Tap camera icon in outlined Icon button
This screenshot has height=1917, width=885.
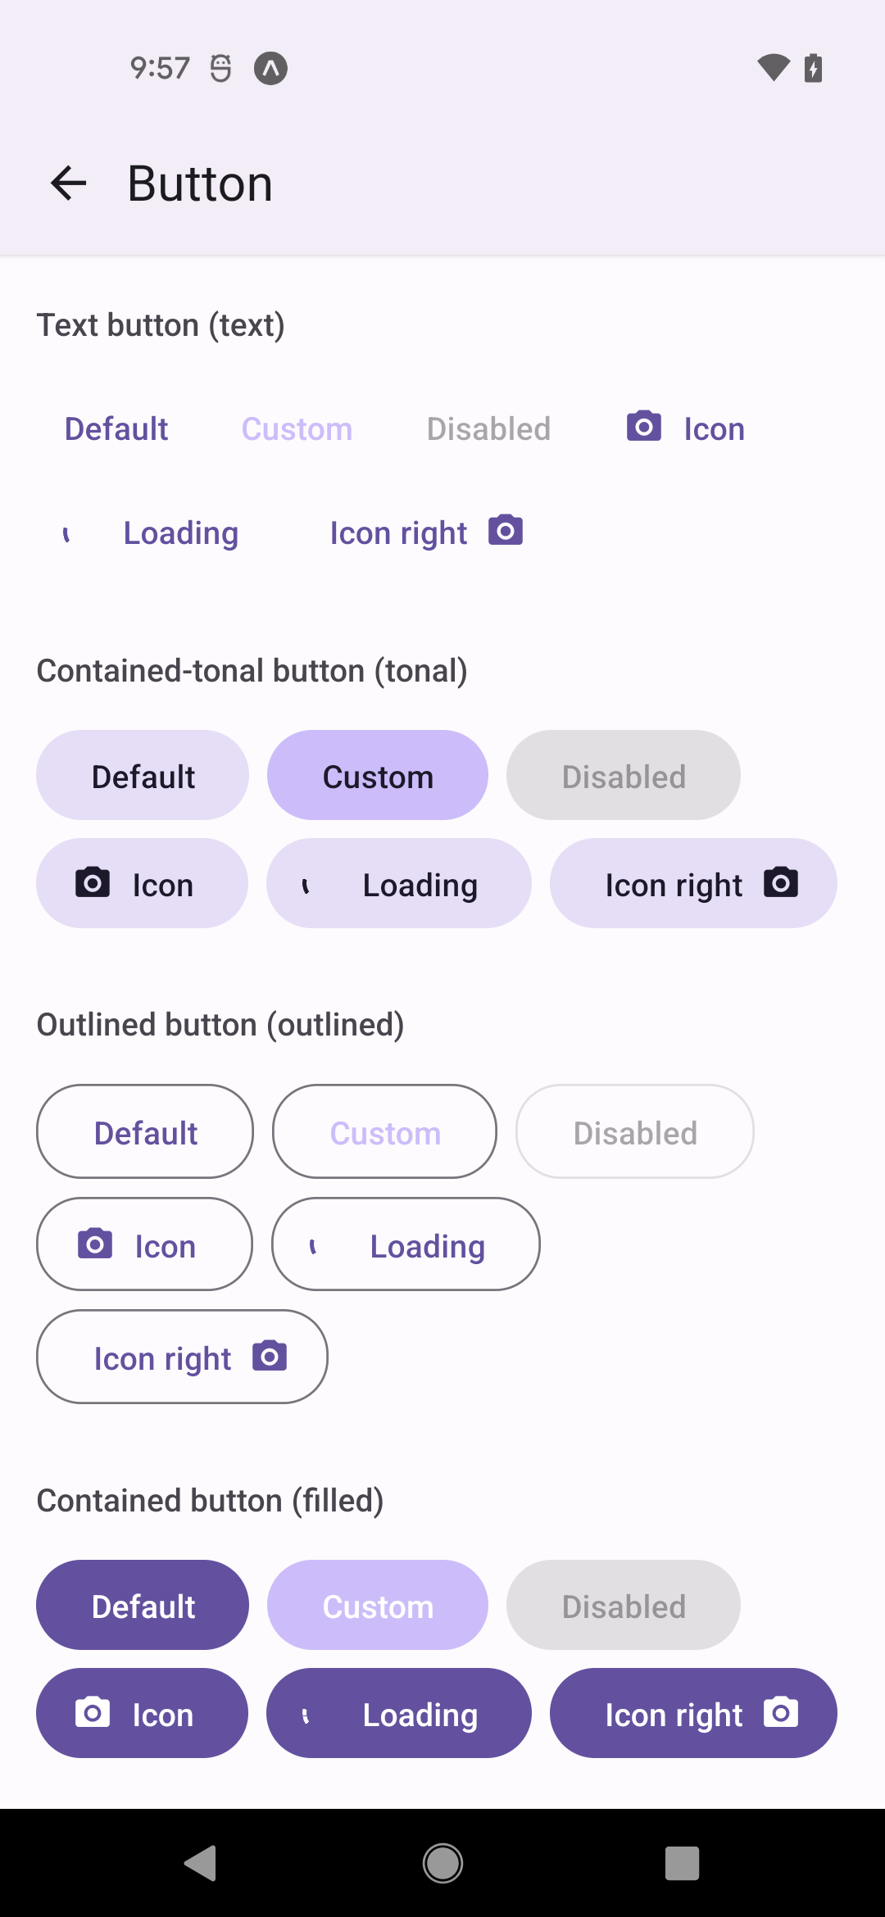(x=95, y=1244)
